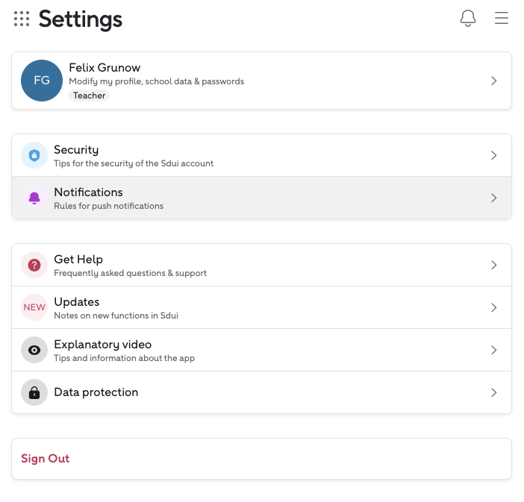Click the notification bell in header
This screenshot has height=502, width=524.
tap(468, 19)
